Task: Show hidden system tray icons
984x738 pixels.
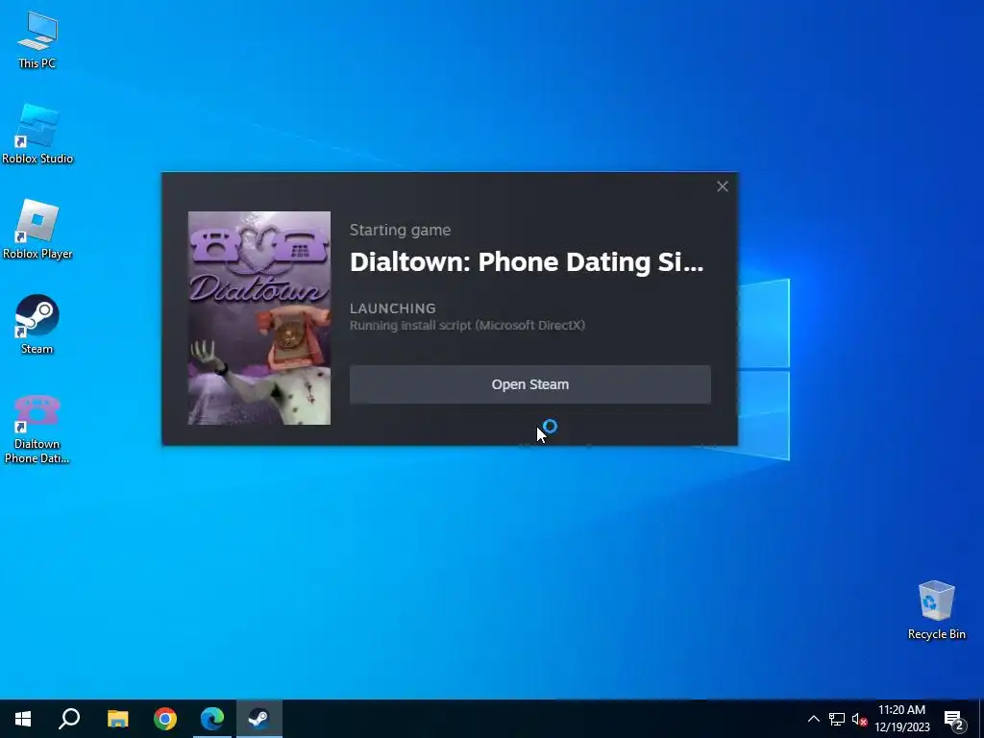Action: pyautogui.click(x=813, y=719)
